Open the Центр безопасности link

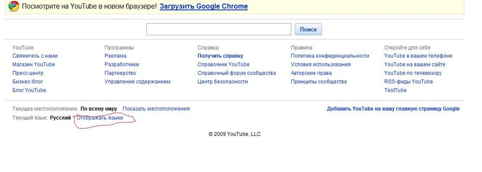click(223, 82)
